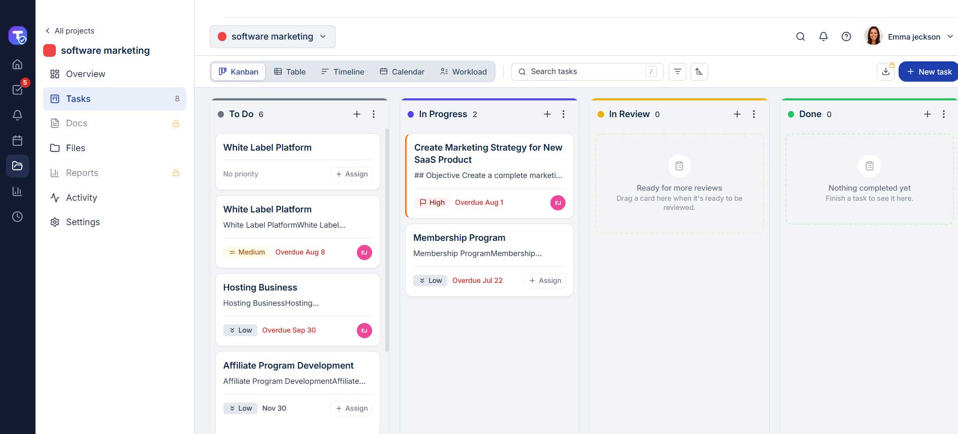Click the To Do column scrollbar
958x434 pixels.
387,239
